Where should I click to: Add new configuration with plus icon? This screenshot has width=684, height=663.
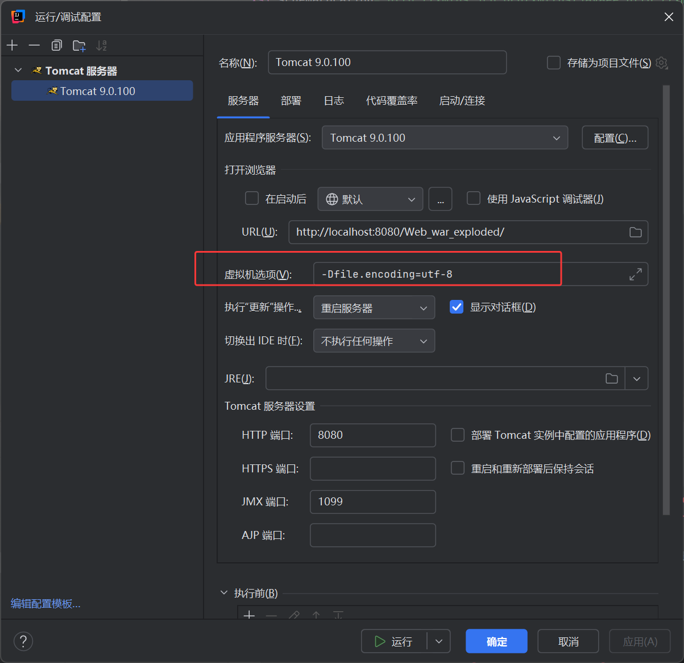[13, 46]
